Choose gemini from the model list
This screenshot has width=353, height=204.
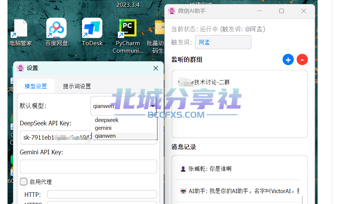pyautogui.click(x=103, y=128)
